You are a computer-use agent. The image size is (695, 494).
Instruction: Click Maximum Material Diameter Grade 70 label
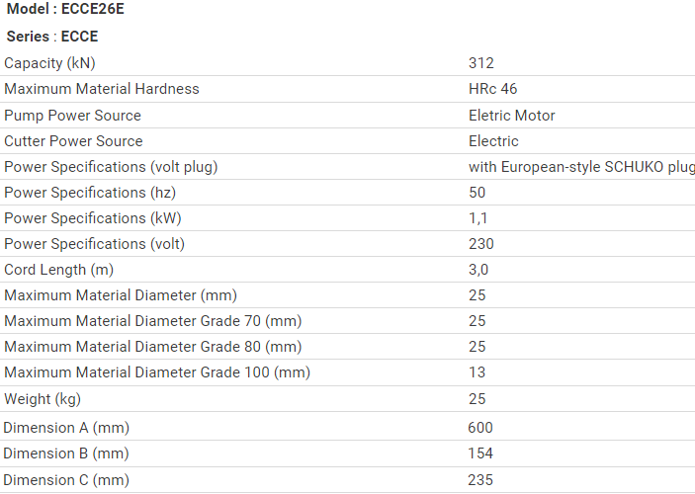point(152,321)
